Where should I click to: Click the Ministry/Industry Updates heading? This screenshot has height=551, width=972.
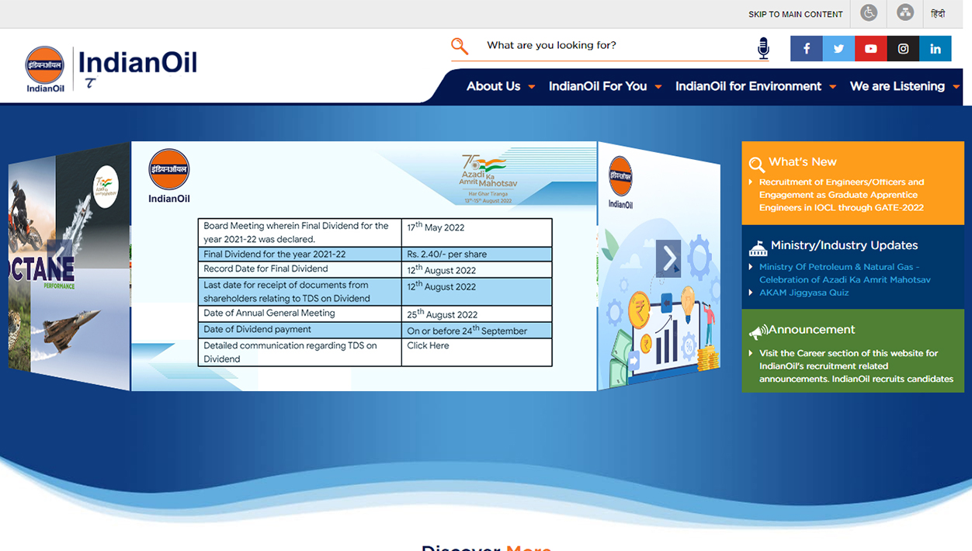(x=844, y=245)
